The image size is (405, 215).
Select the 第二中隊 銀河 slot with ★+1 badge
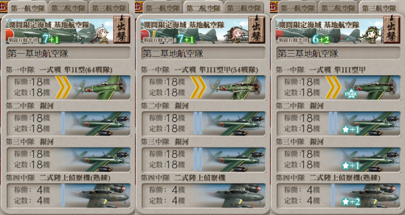339,124
